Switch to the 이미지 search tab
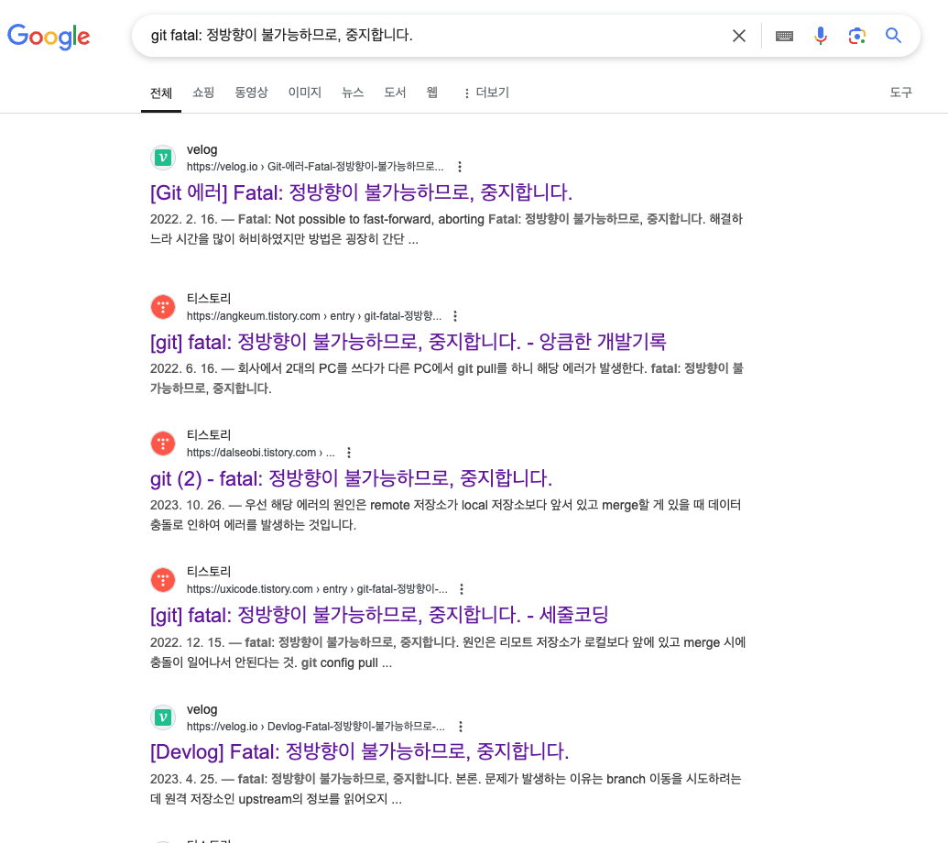The width and height of the screenshot is (948, 843). point(304,93)
